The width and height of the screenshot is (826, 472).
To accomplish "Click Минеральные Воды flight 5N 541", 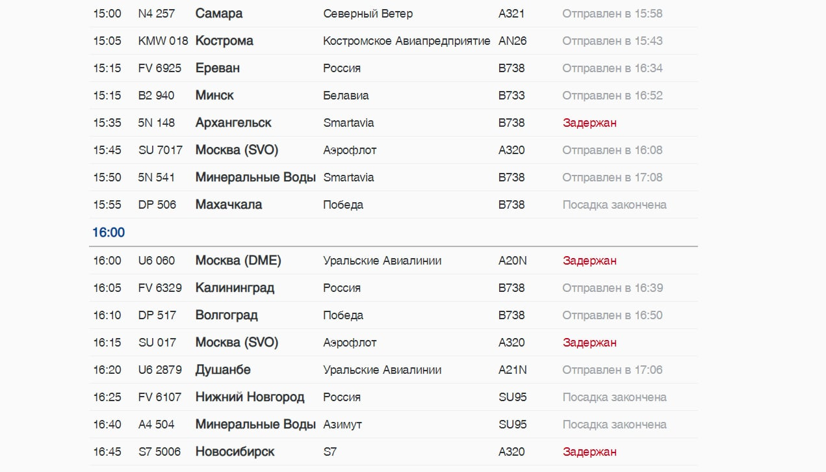I will [393, 177].
